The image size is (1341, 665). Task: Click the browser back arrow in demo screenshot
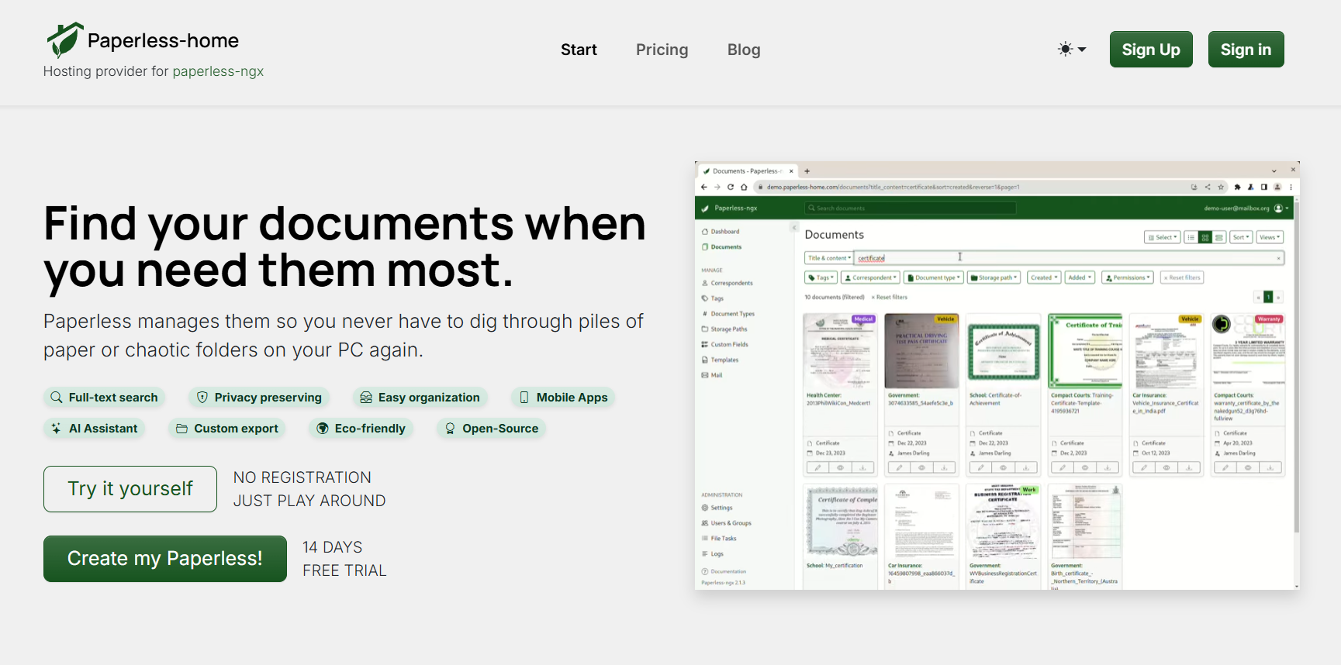[704, 187]
